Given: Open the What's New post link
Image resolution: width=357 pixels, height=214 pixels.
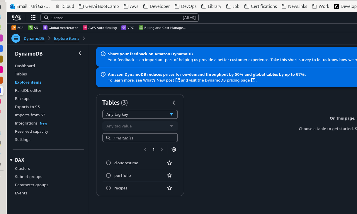Looking at the screenshot, I should [x=161, y=80].
